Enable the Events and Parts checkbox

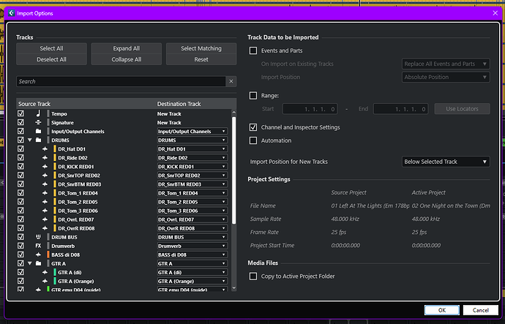[x=253, y=50]
